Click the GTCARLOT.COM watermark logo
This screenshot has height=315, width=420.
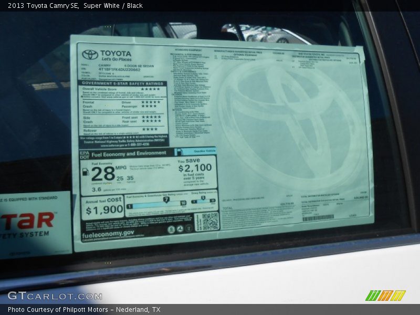pyautogui.click(x=55, y=296)
